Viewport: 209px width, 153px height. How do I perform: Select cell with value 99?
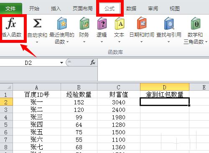79,117
